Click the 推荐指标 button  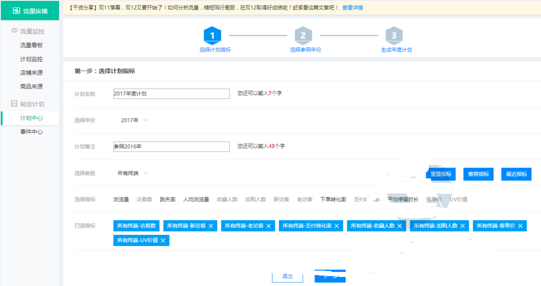(x=478, y=174)
